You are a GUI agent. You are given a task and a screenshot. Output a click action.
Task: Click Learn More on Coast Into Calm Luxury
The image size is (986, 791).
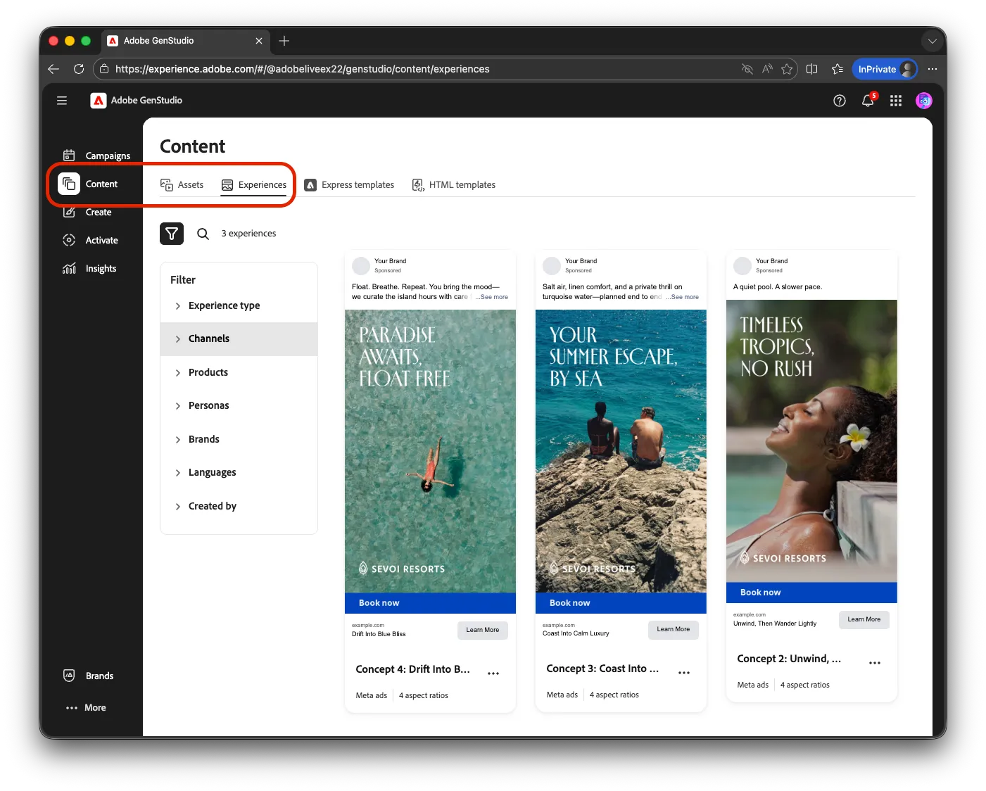tap(674, 629)
